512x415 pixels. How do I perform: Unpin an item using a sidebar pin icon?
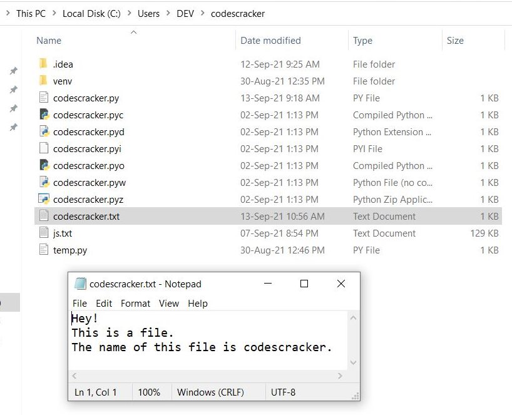(13, 71)
